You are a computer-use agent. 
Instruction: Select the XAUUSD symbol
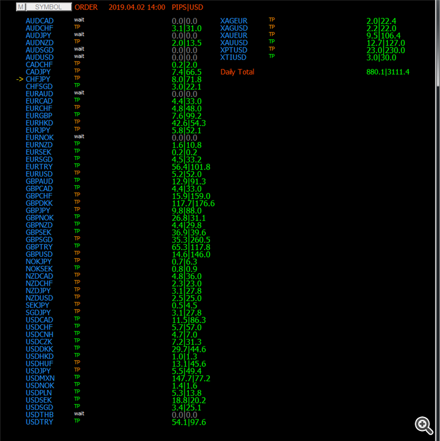[x=234, y=43]
